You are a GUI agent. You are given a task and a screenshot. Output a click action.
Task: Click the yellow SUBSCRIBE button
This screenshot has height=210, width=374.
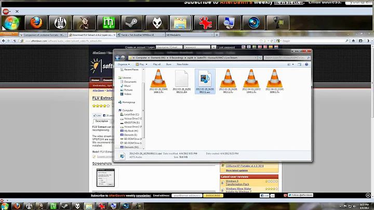click(x=213, y=195)
